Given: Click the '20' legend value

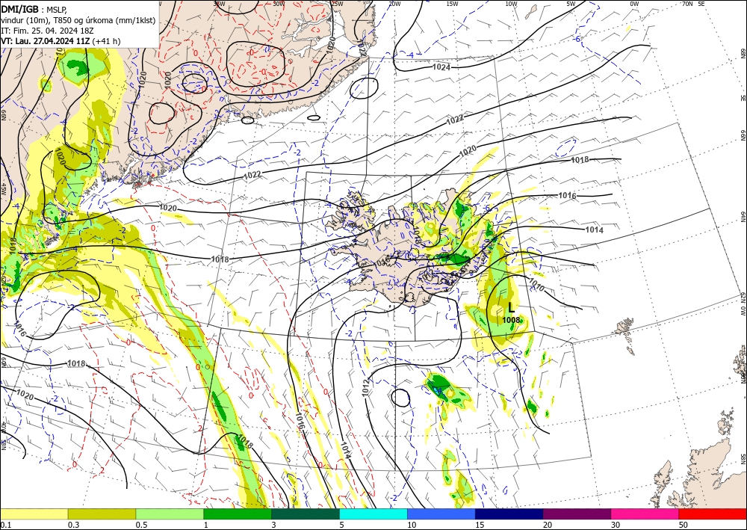Looking at the screenshot, I should 548,525.
